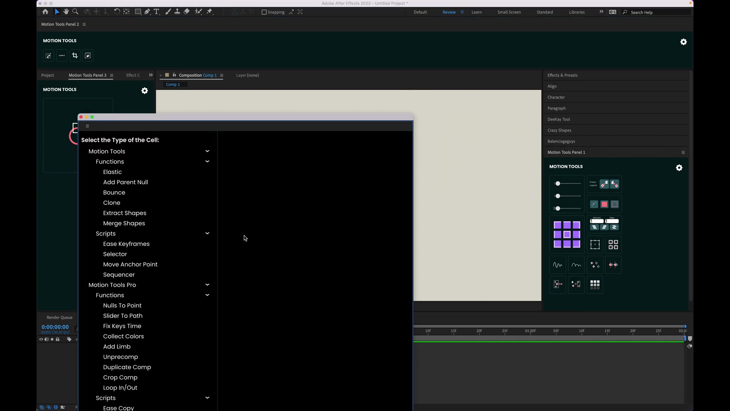Screen dimensions: 730x411
Task: Open settings gear in Motion Tools Panel 3
Action: (x=144, y=91)
